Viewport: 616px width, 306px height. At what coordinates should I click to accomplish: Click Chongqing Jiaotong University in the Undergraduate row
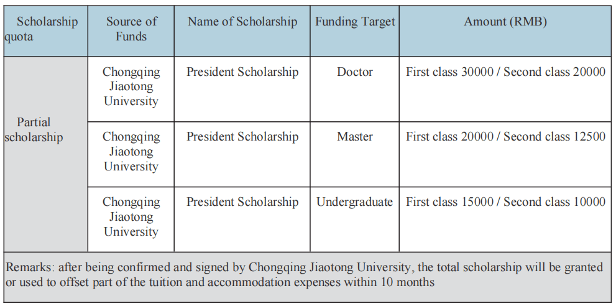point(131,216)
